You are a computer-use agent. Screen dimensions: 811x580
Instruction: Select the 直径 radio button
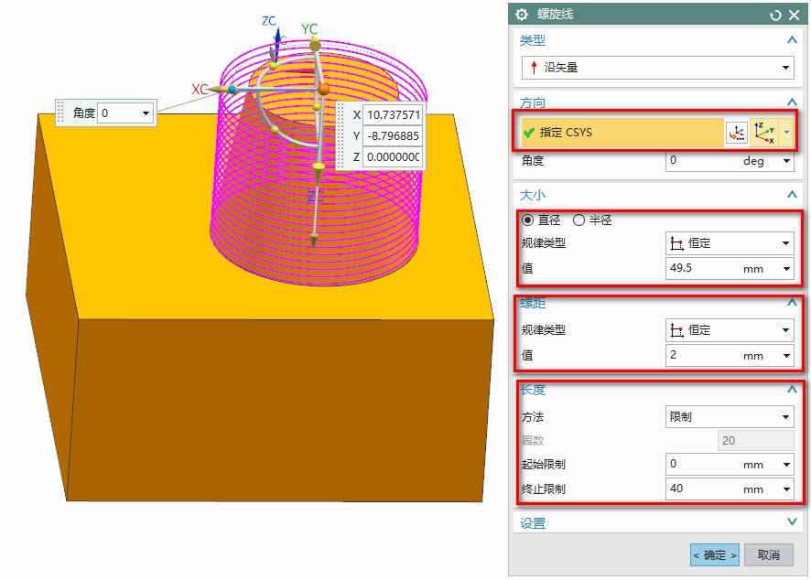(x=527, y=220)
